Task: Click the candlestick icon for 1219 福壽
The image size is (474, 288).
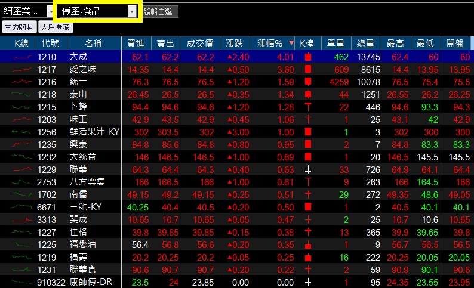Action: pos(308,257)
